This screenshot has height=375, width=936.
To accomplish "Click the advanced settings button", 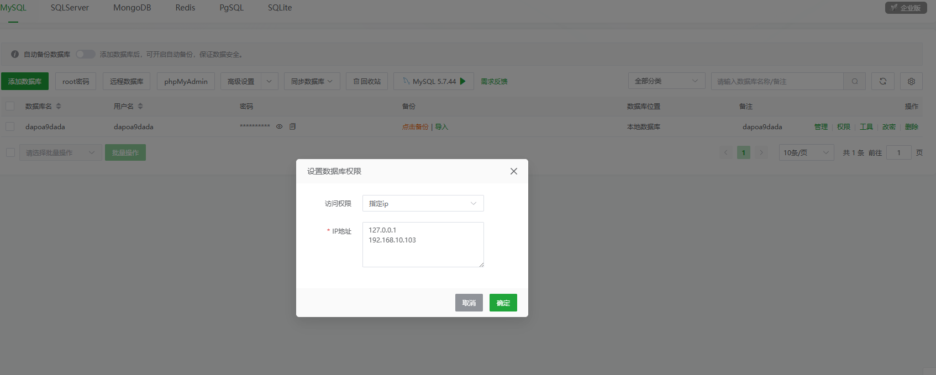I will (241, 81).
